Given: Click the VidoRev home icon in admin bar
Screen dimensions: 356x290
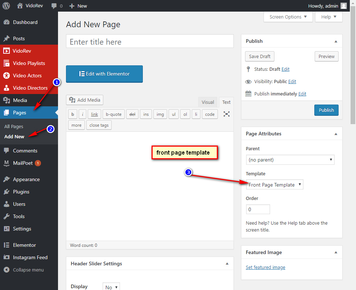Looking at the screenshot, I should pos(20,6).
